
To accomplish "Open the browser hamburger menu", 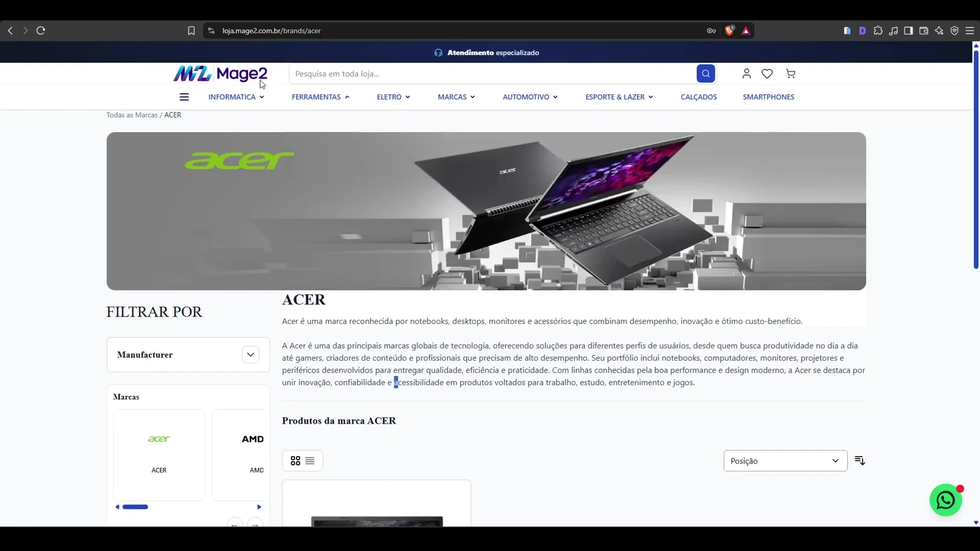I will coord(970,31).
